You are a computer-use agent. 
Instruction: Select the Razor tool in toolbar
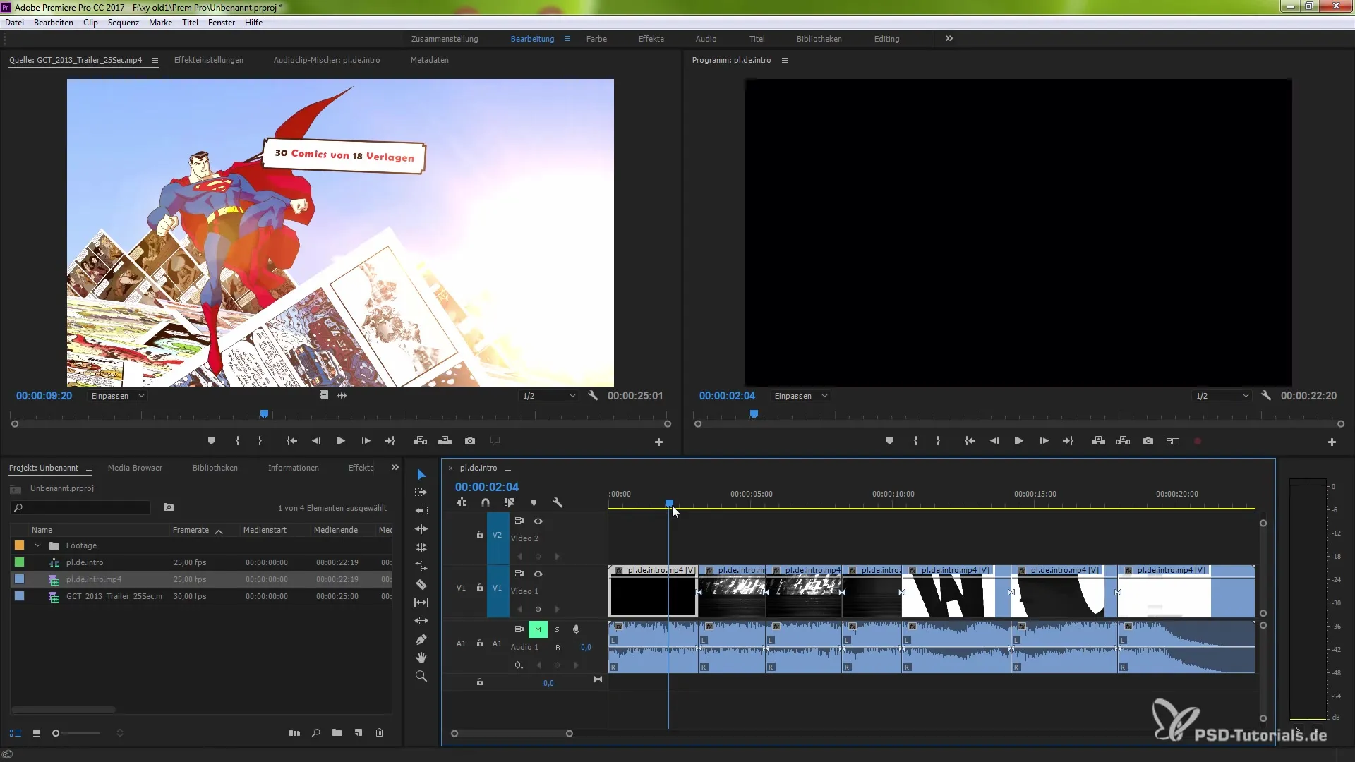[x=421, y=584]
